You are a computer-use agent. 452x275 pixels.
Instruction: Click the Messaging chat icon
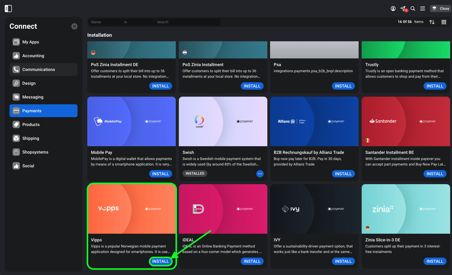coord(16,97)
